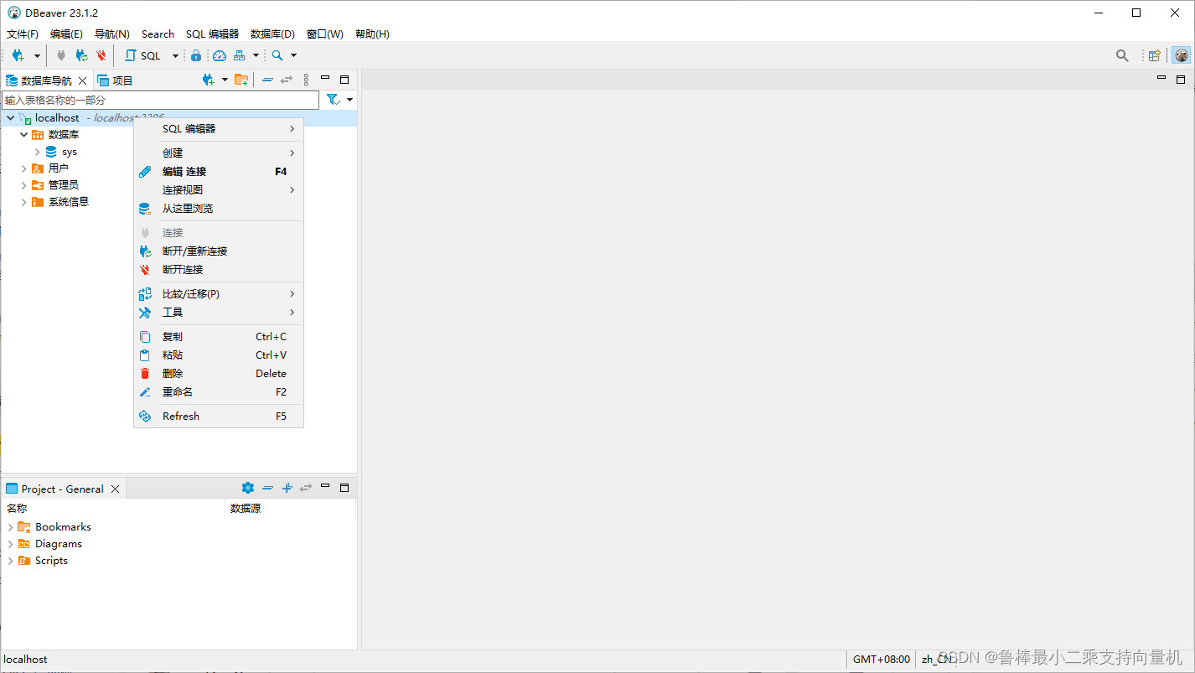Click GMT+08:00 timezone in status bar

coord(881,660)
